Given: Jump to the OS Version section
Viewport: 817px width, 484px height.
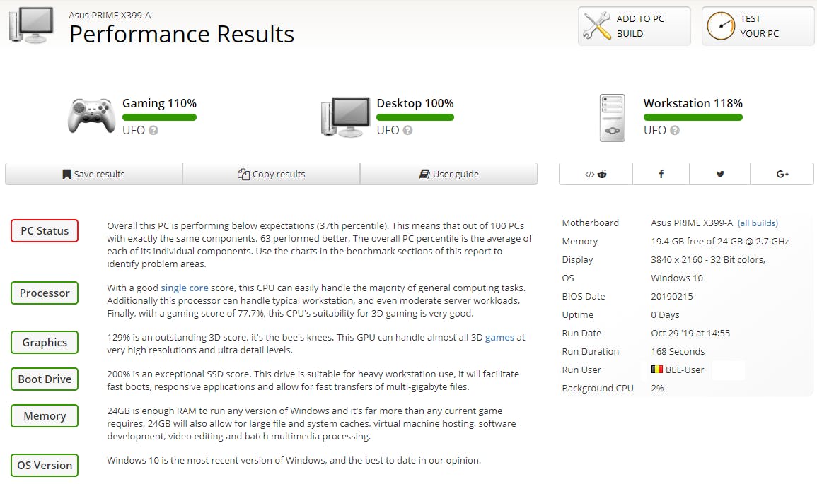Looking at the screenshot, I should click(45, 465).
